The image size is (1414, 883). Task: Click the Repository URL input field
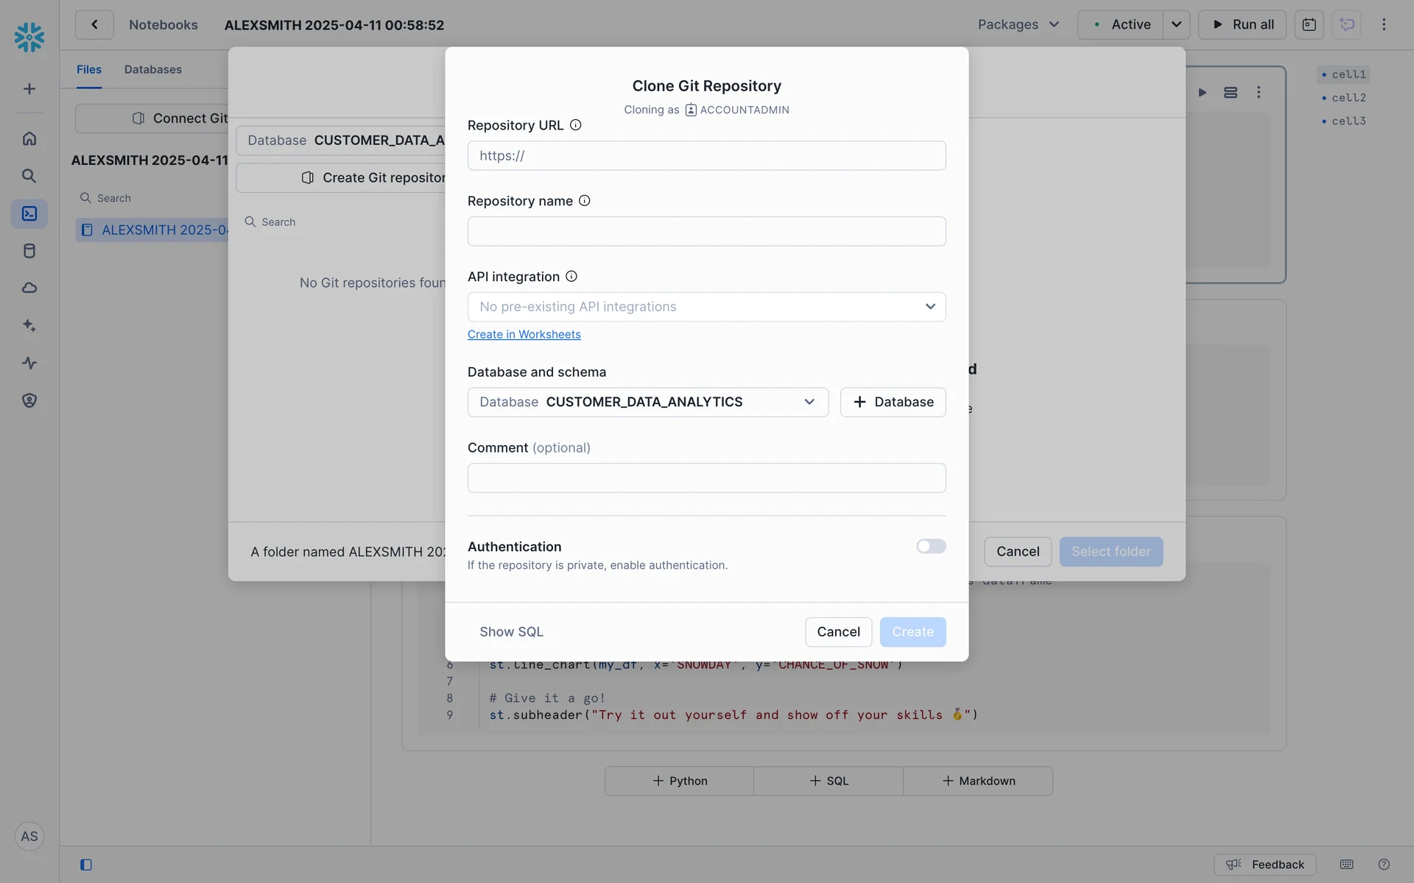(706, 156)
